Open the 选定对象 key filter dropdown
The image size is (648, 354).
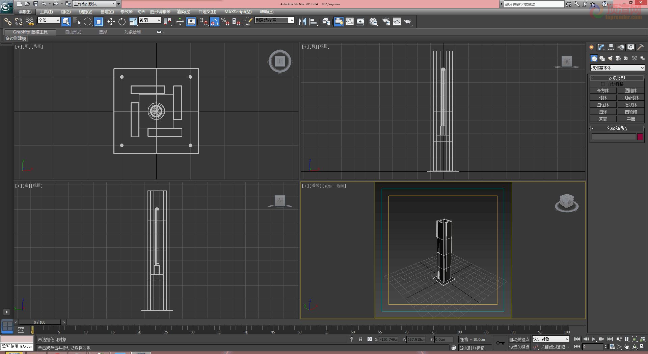551,339
